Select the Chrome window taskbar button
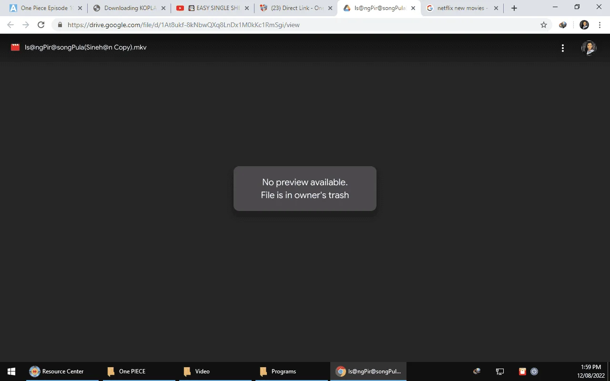The height and width of the screenshot is (381, 610). 368,371
